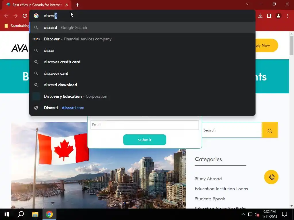
Task: Open the 'Education Institution Loans' category
Action: (x=221, y=189)
